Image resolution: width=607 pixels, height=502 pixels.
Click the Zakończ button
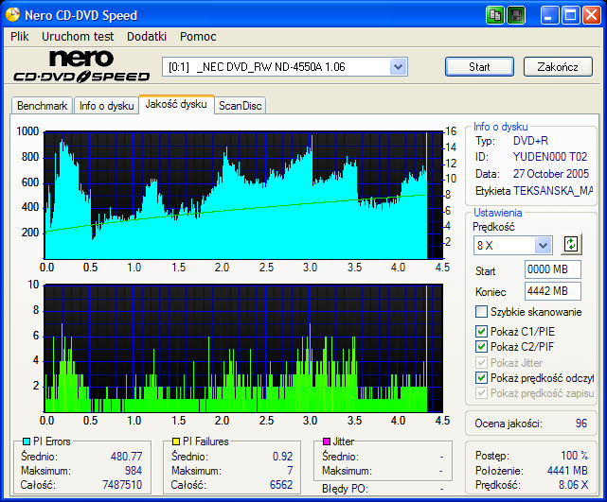558,67
